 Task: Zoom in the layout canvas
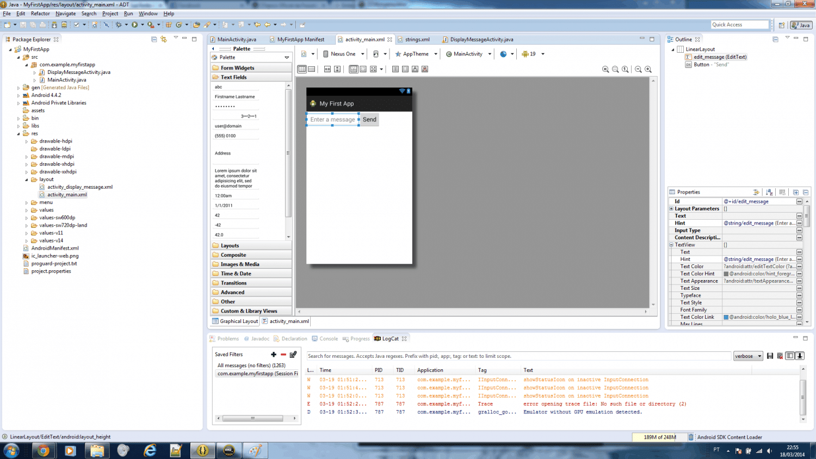pyautogui.click(x=648, y=69)
